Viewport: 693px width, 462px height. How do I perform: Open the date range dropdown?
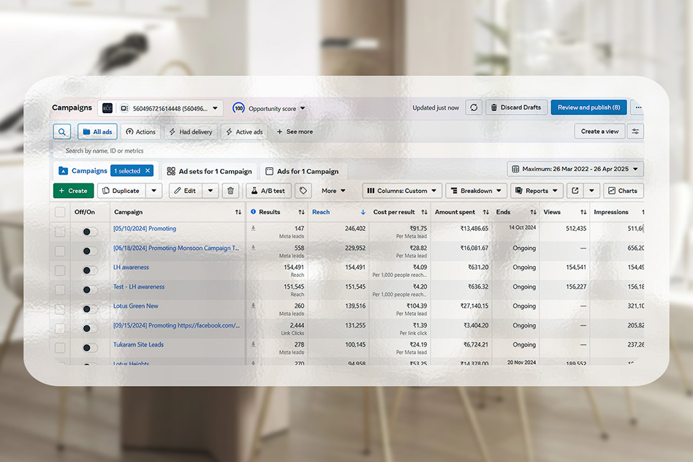coord(575,169)
